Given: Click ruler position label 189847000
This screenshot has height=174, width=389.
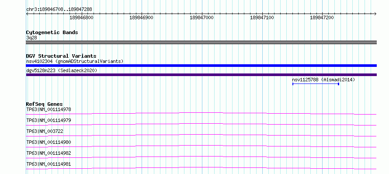Looking at the screenshot, I should click(201, 18).
